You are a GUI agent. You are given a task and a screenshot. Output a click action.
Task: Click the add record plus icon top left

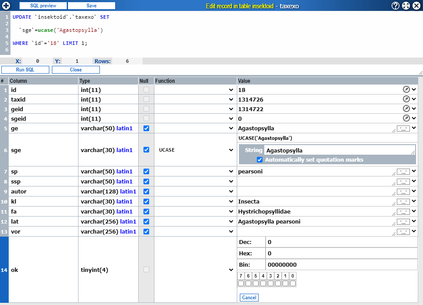pyautogui.click(x=6, y=6)
